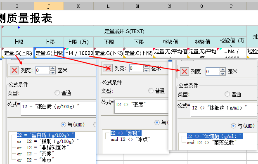Select condition row or I2 = "冰点"
This screenshot has height=164, width=258.
(x=36, y=160)
